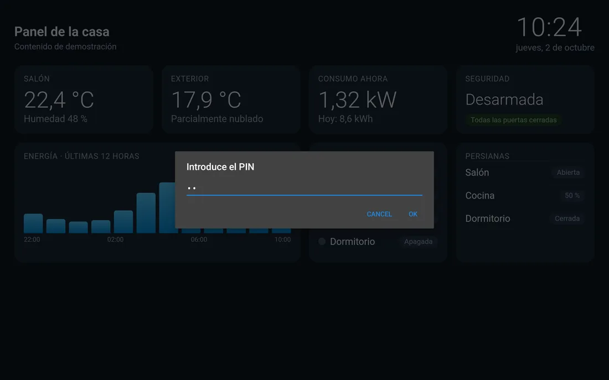
Task: Click the "Parcialmente nublado" weather text
Action: [x=217, y=119]
